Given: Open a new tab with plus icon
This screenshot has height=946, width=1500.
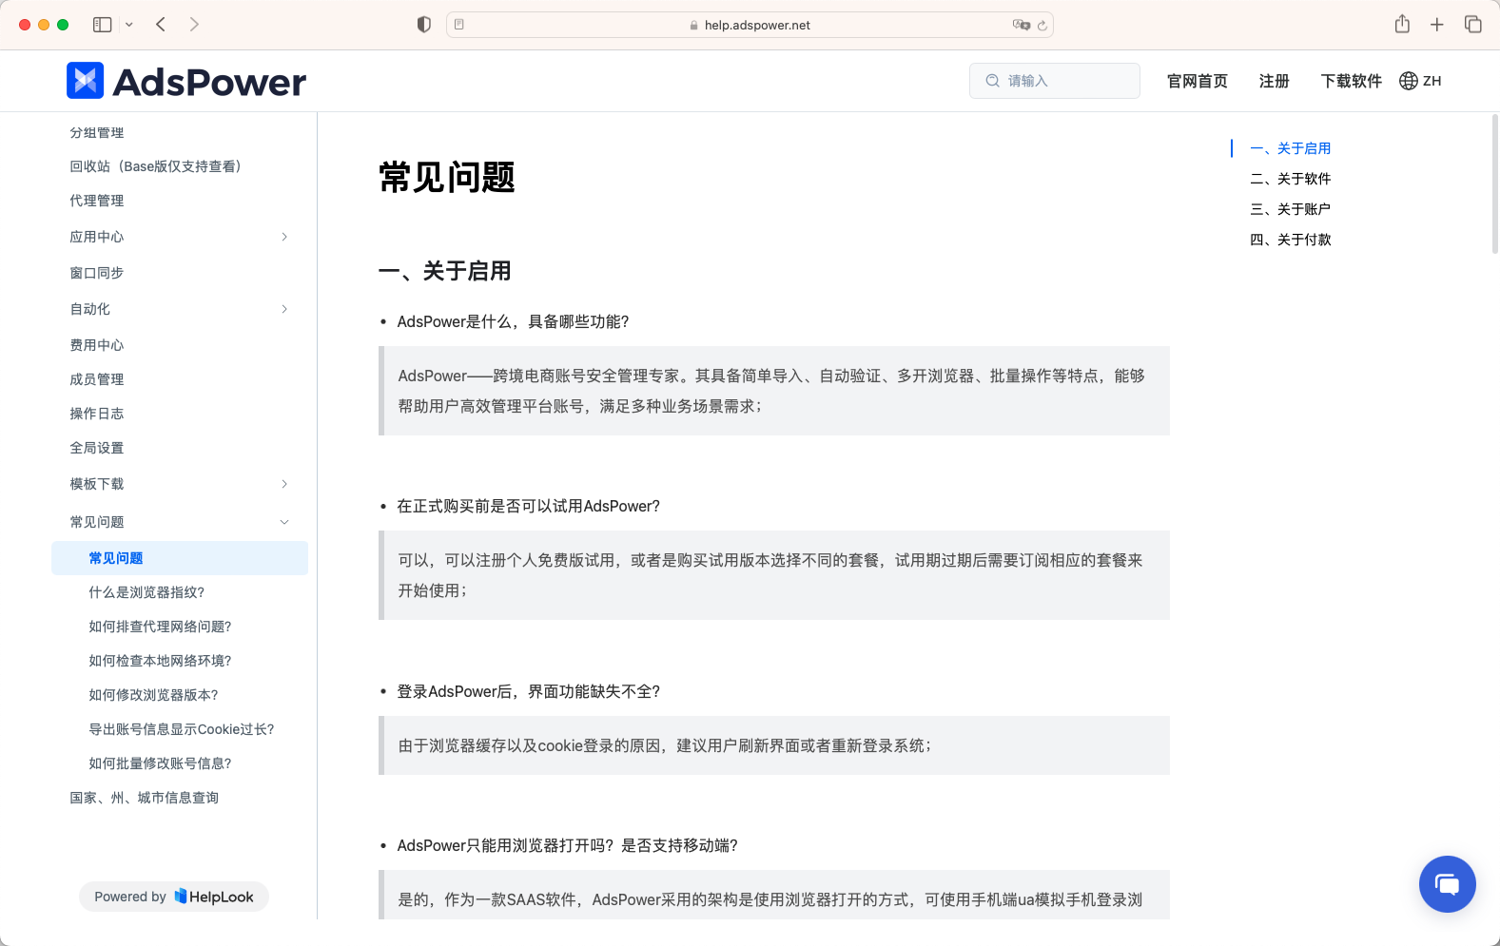Looking at the screenshot, I should click(1437, 25).
